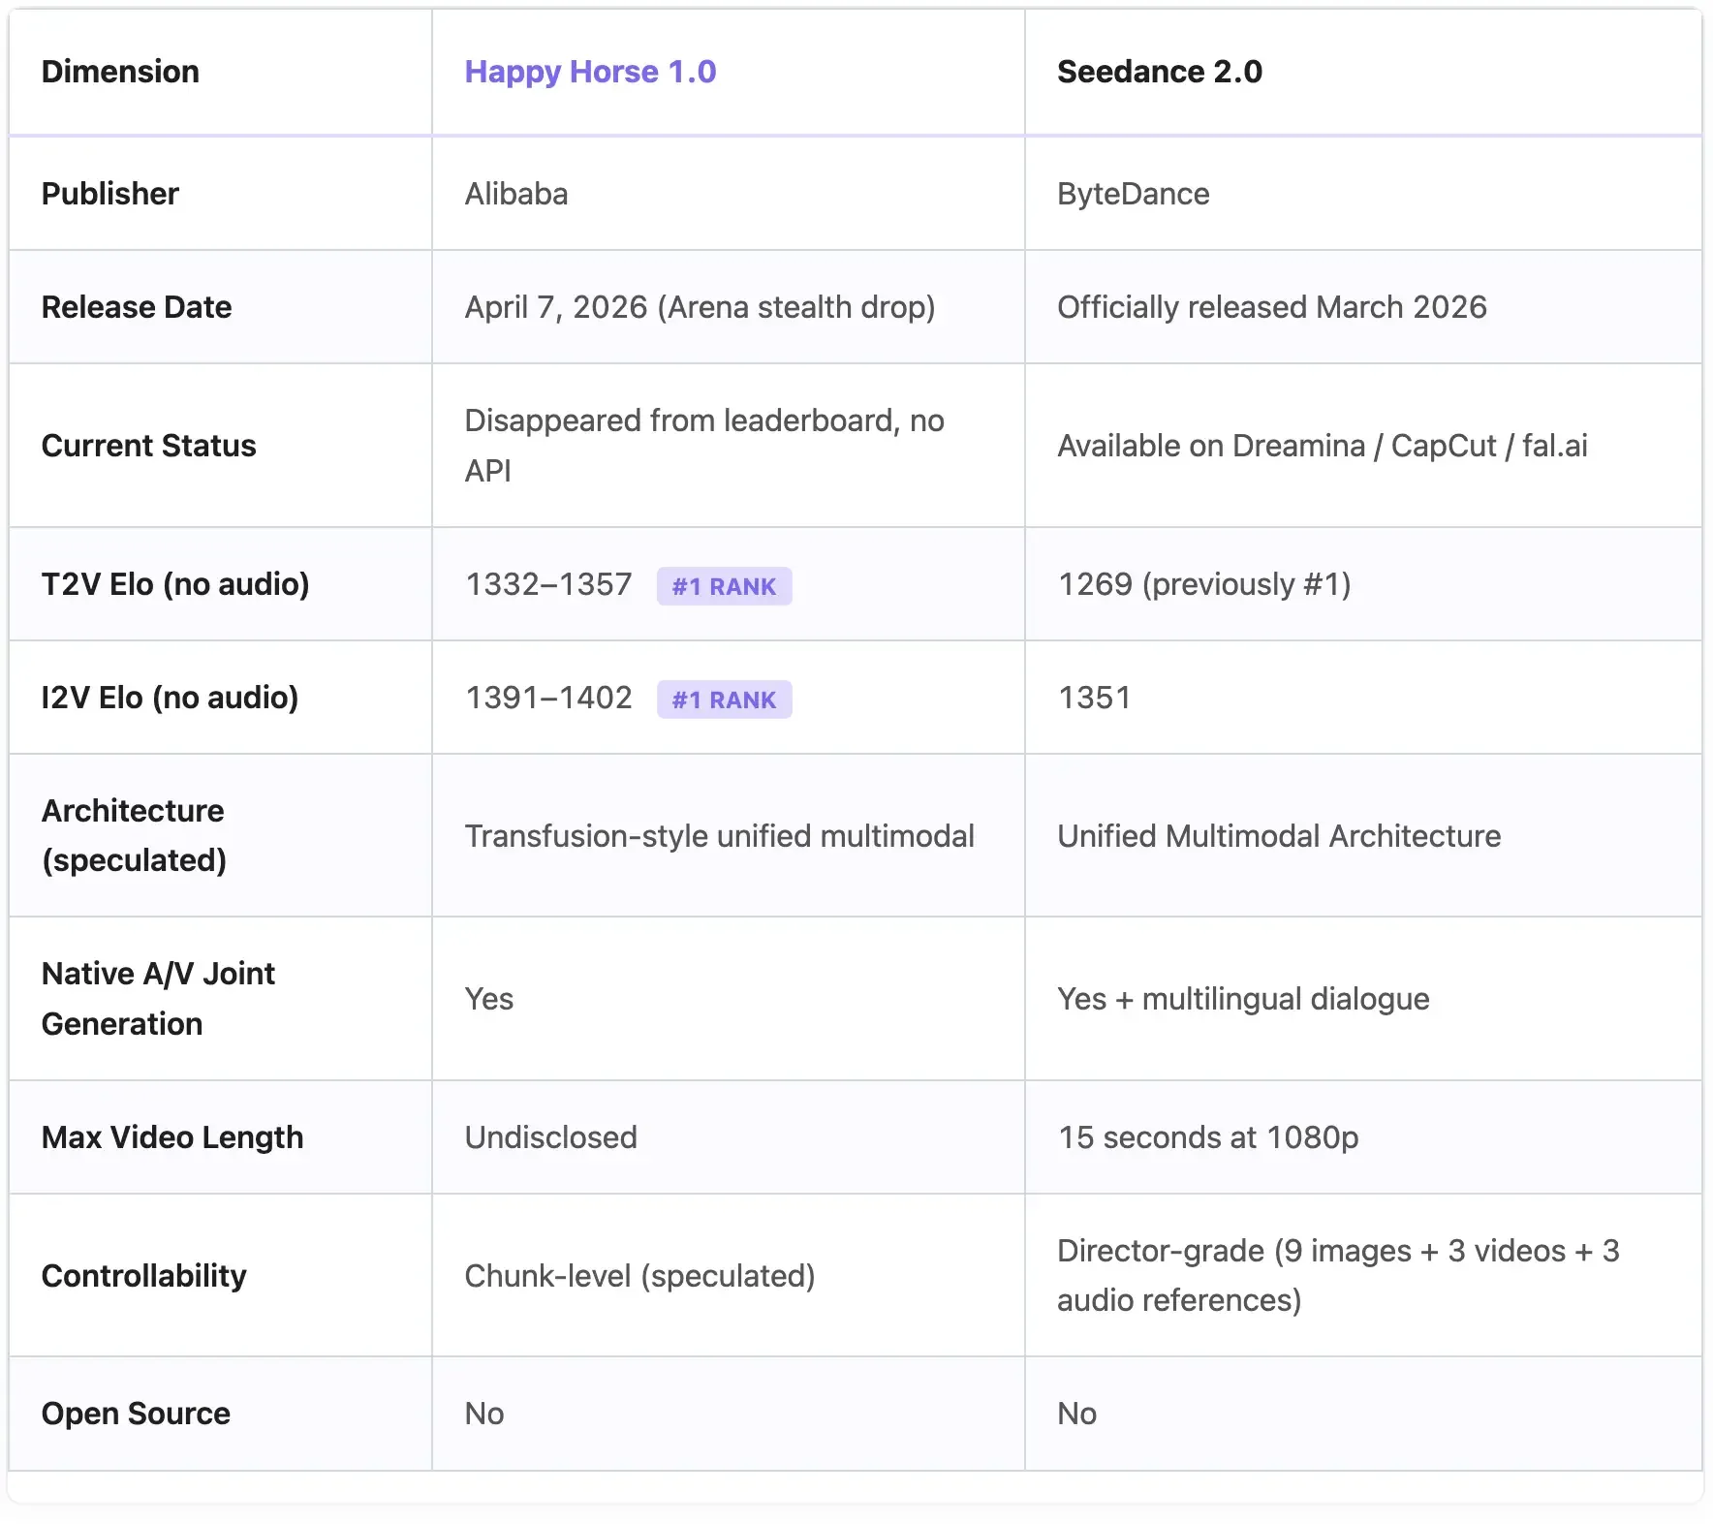
Task: Click the Dimension column header
Action: (x=120, y=72)
